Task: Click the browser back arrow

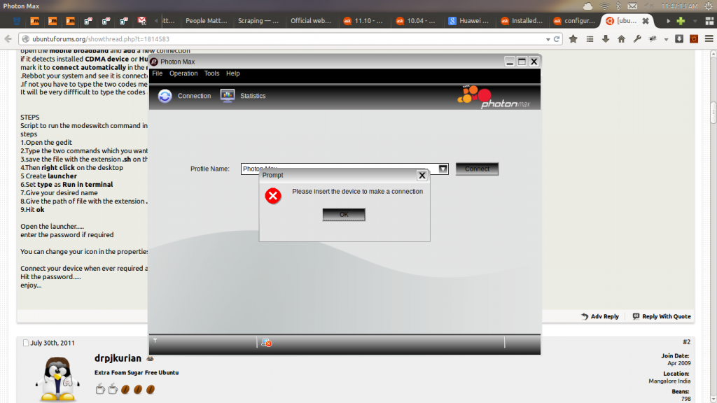Action: click(x=8, y=39)
